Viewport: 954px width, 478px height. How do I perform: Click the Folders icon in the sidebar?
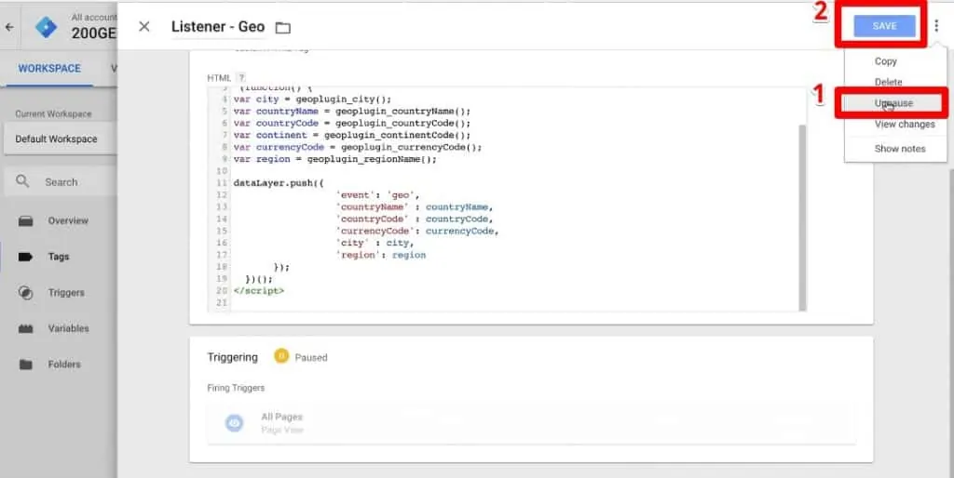pos(25,365)
